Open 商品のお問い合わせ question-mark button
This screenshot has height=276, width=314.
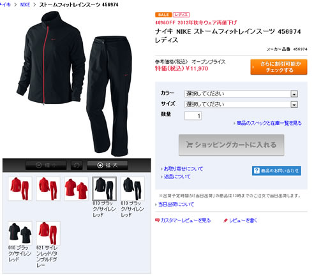(x=276, y=171)
